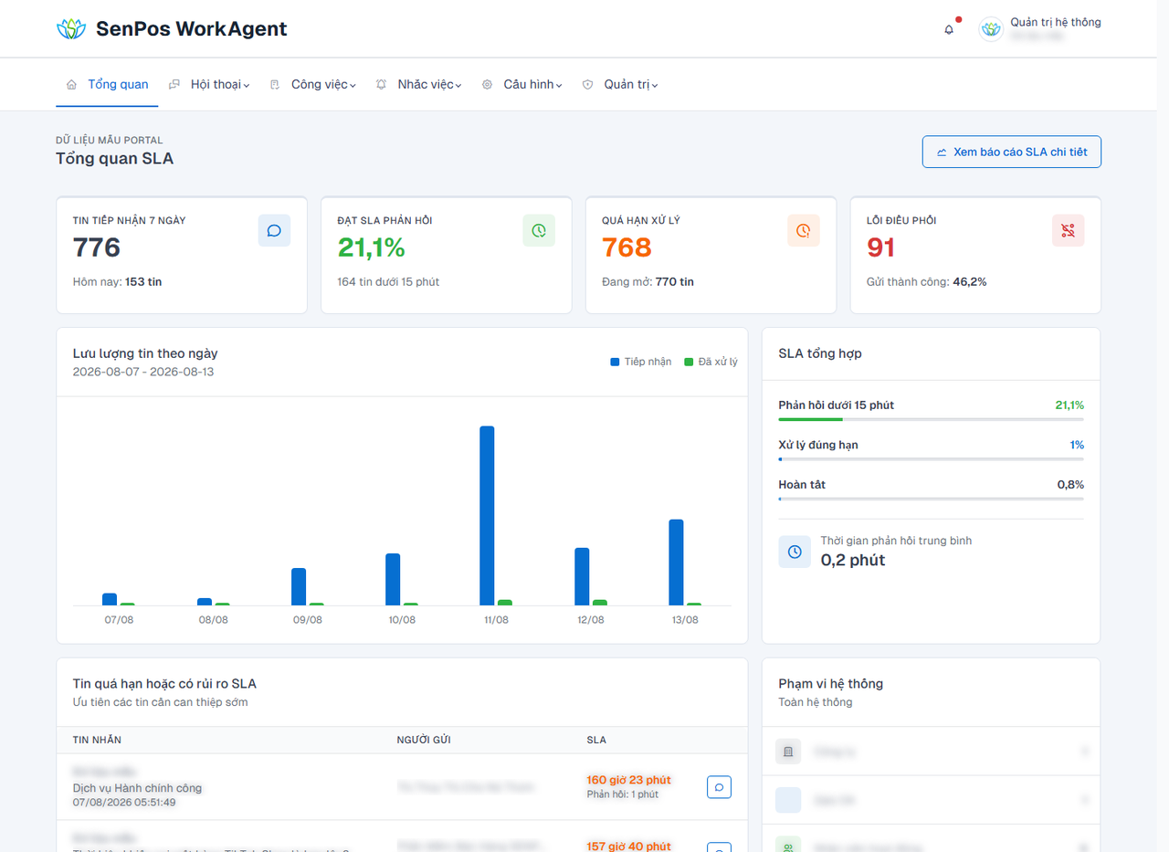
Task: Expand the Nhắc việc menu chevron
Action: 458,85
